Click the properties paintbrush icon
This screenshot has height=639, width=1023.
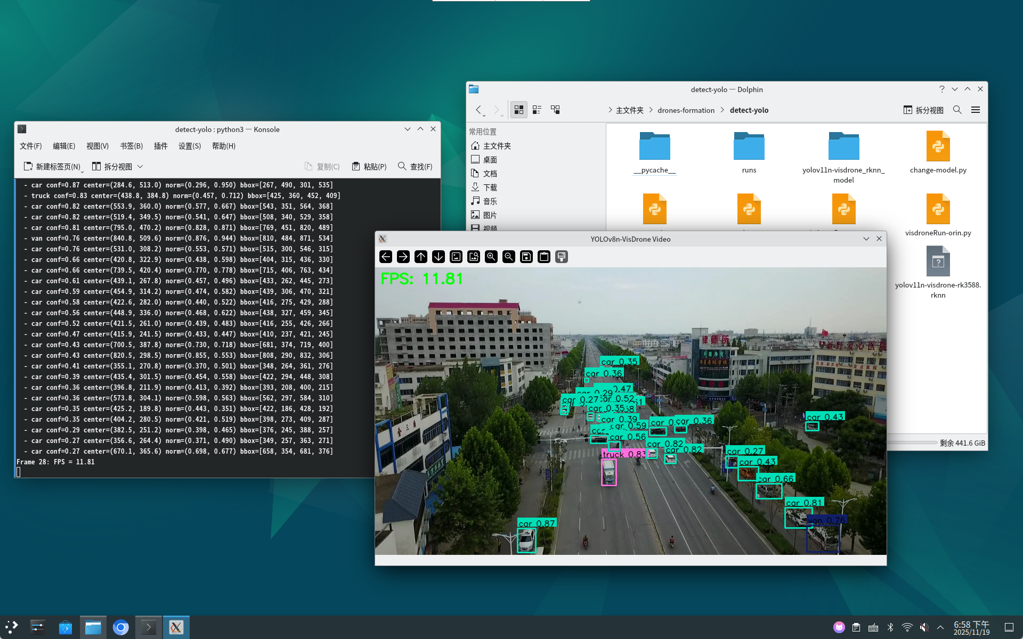coord(562,257)
